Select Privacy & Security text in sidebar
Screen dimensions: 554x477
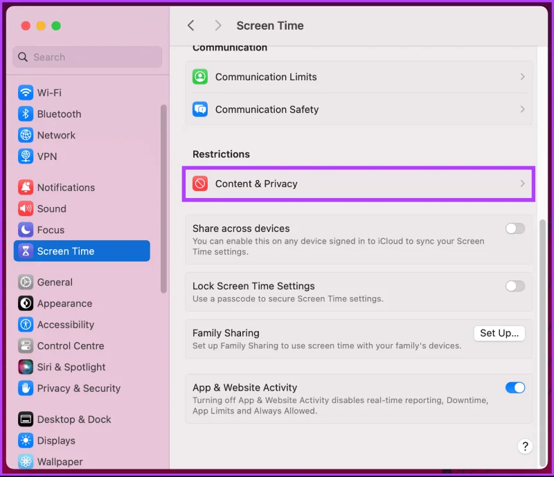pos(79,388)
